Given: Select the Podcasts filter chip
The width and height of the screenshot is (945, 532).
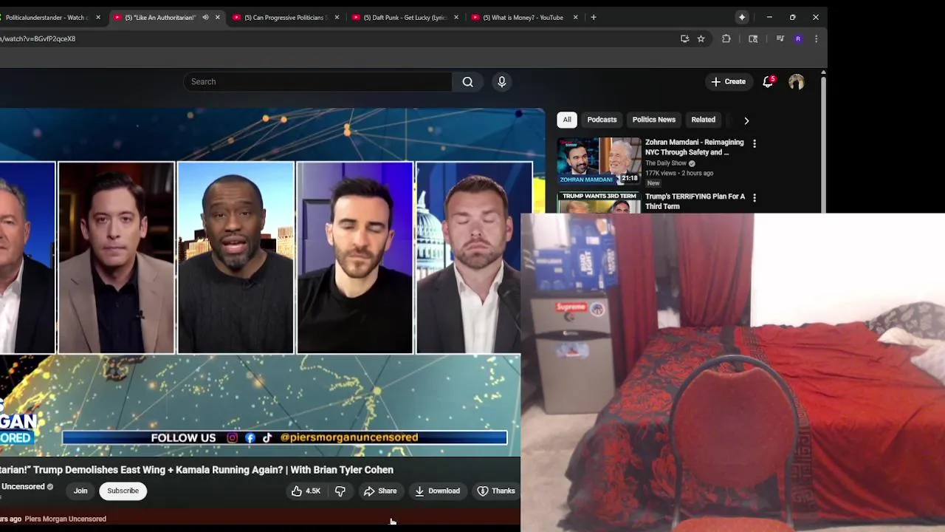Looking at the screenshot, I should point(602,120).
